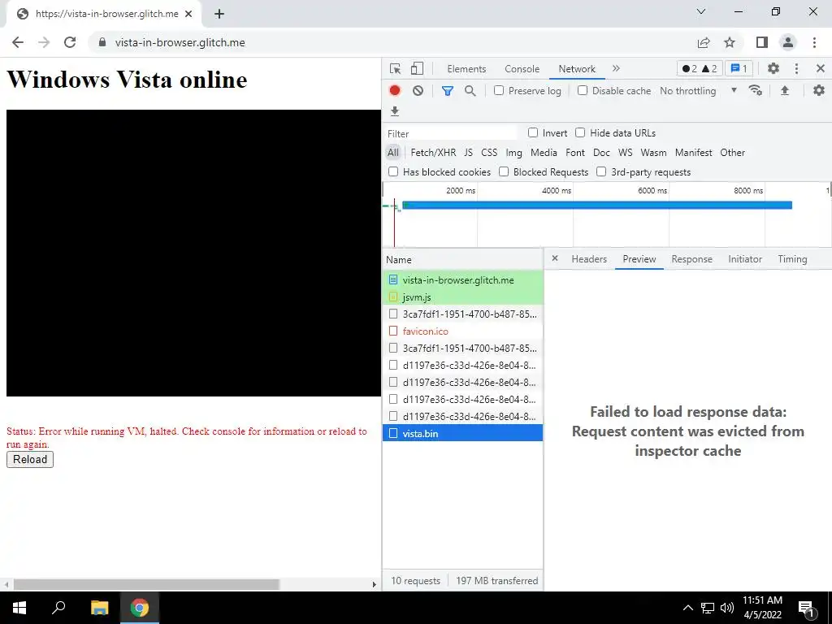Open DevTools customize three-dot menu

796,68
